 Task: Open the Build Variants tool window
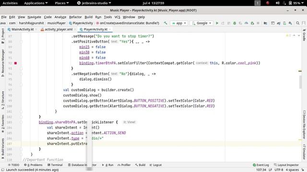pos(3,149)
